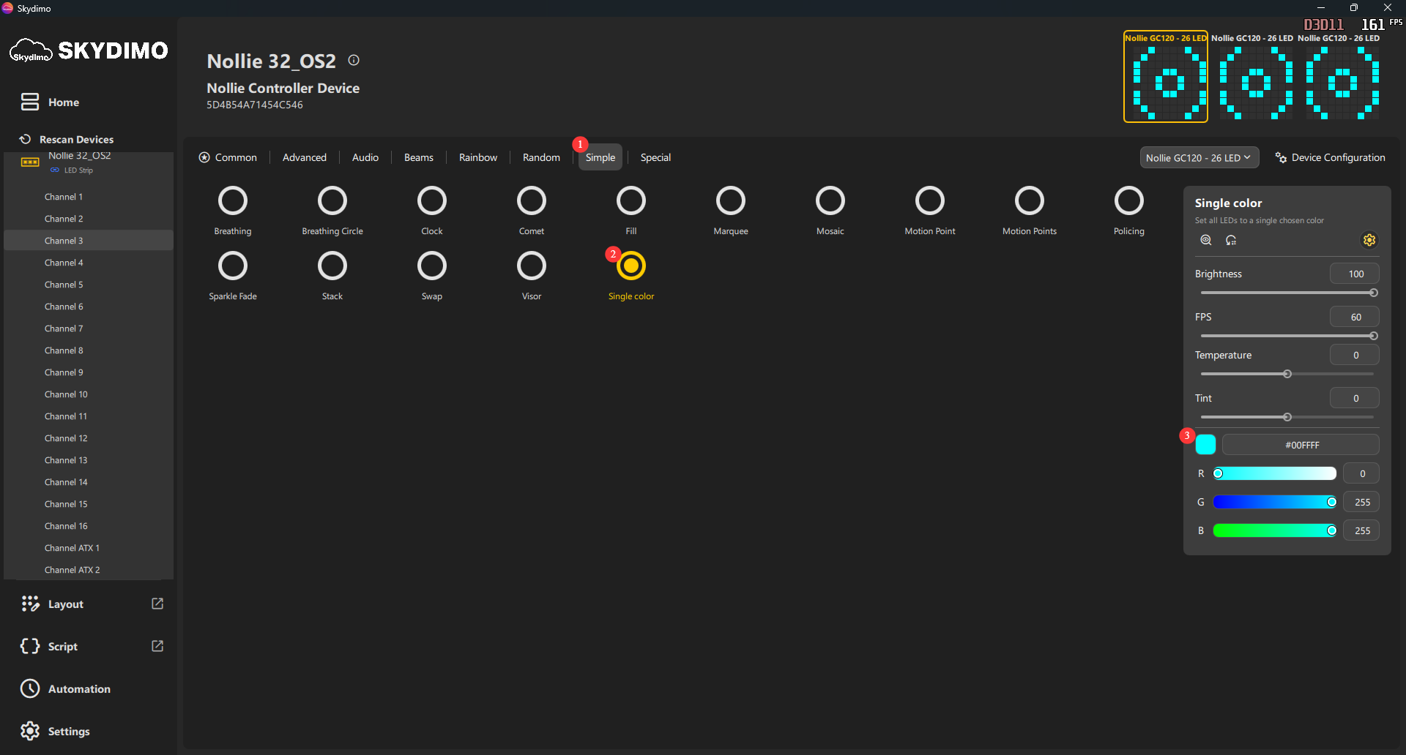Select the Visor effect

pyautogui.click(x=532, y=276)
